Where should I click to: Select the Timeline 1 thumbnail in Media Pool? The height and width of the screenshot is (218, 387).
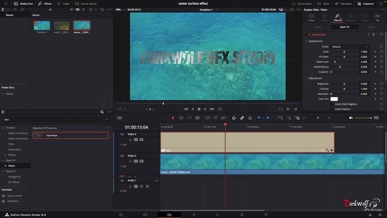pos(42,25)
